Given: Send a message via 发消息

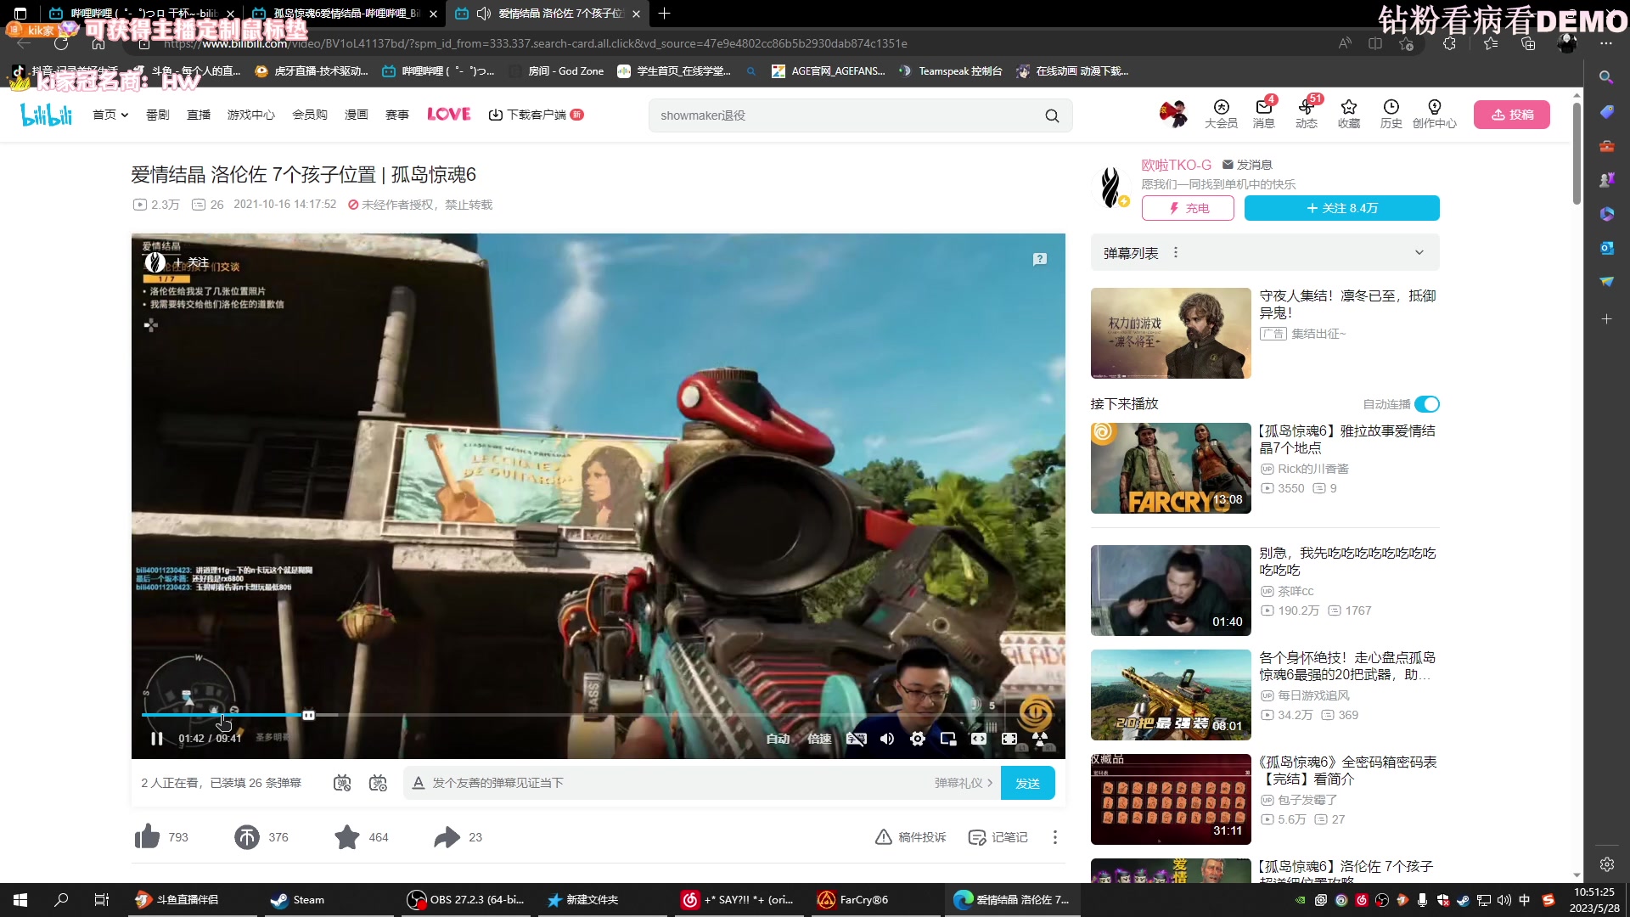Looking at the screenshot, I should [1247, 165].
